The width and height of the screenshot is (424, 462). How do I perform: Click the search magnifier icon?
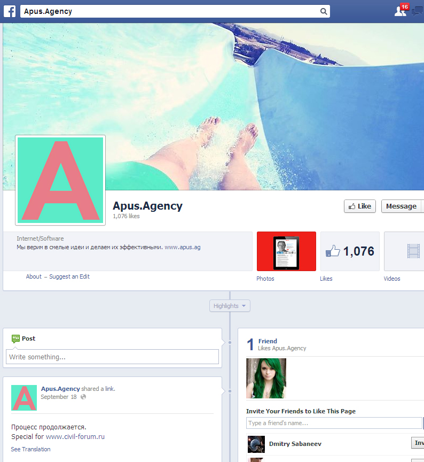click(x=324, y=11)
